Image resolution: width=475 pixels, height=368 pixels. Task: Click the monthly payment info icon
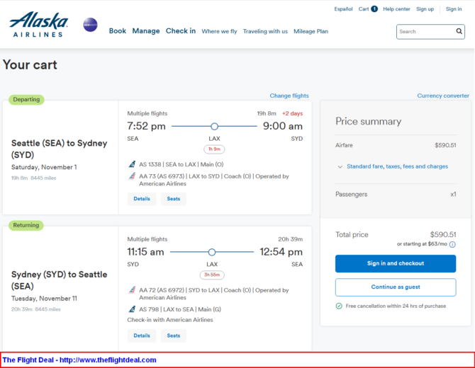452,245
